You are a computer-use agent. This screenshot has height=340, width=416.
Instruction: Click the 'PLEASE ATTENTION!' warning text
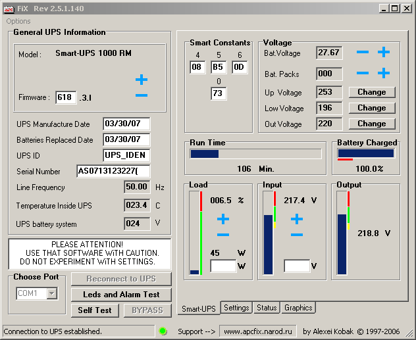pyautogui.click(x=87, y=245)
